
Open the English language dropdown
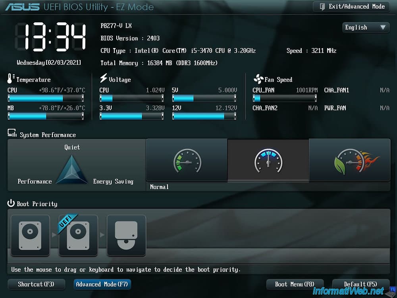click(365, 27)
